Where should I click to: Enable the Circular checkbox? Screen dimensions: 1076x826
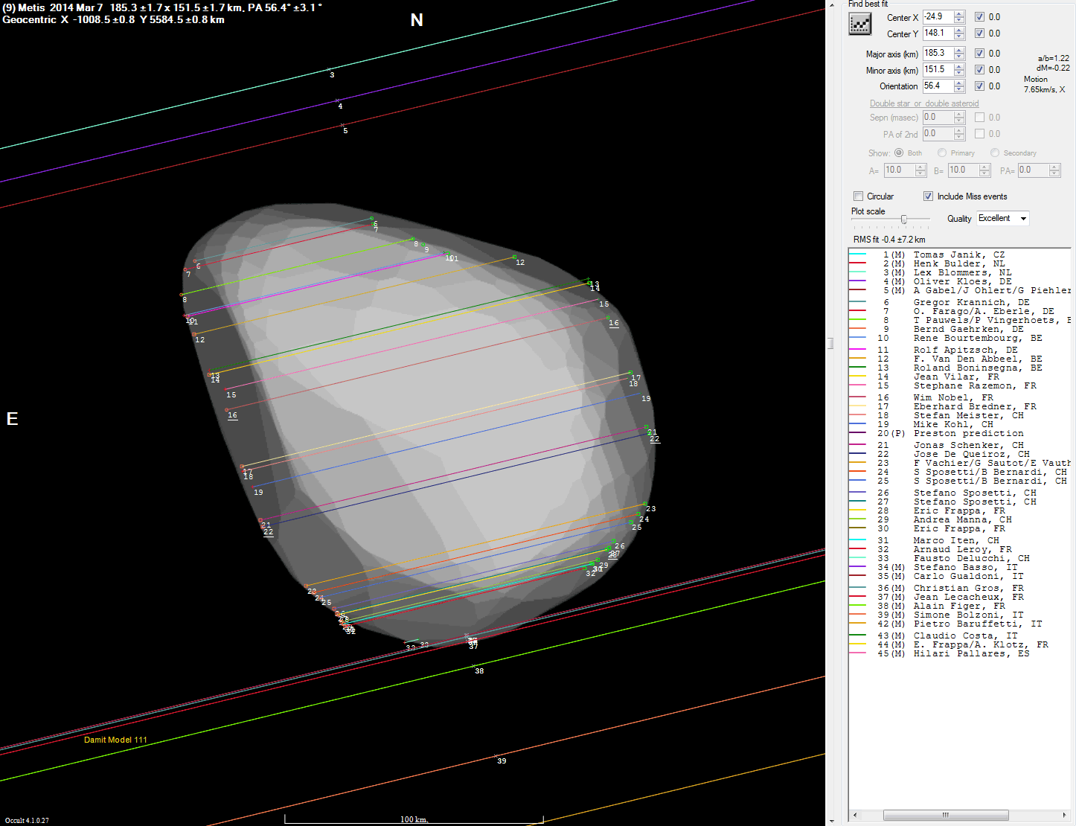(x=859, y=196)
